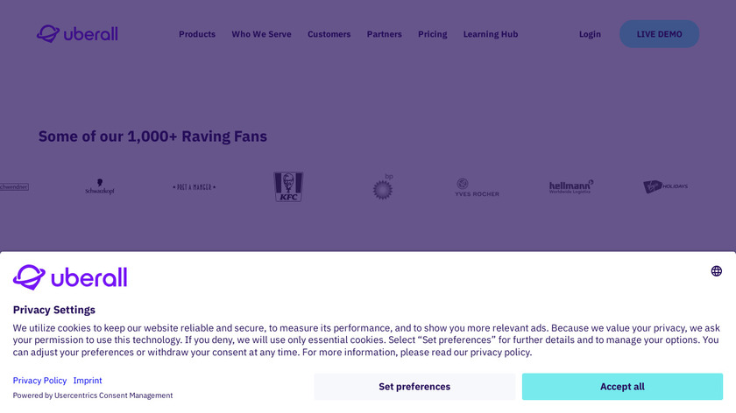Click the Hellmann logistics logo
The height and width of the screenshot is (413, 736).
[571, 186]
